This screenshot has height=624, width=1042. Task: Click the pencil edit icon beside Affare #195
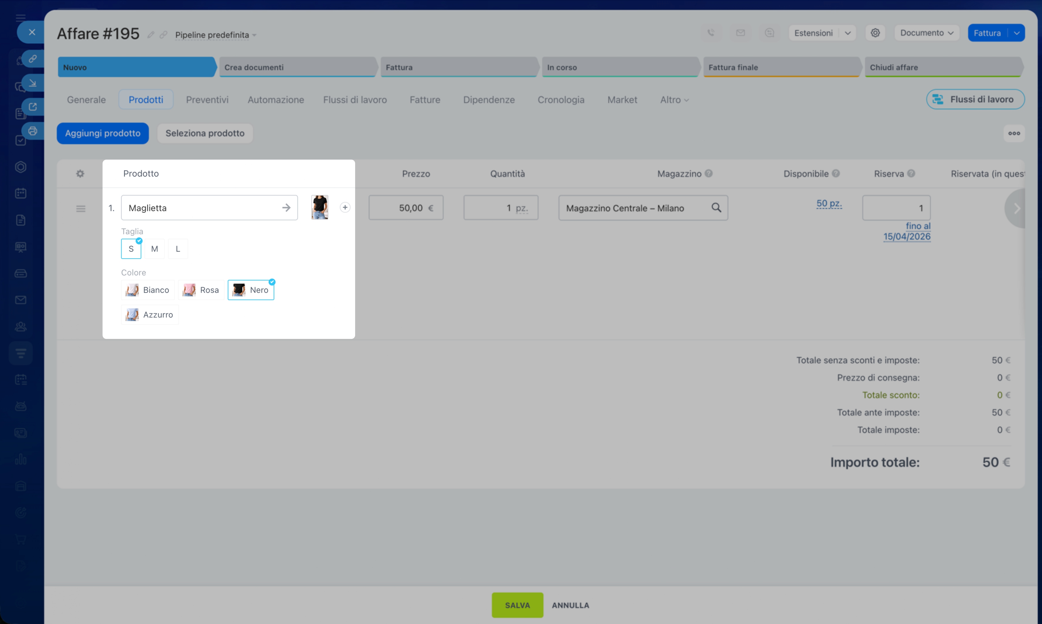(150, 35)
